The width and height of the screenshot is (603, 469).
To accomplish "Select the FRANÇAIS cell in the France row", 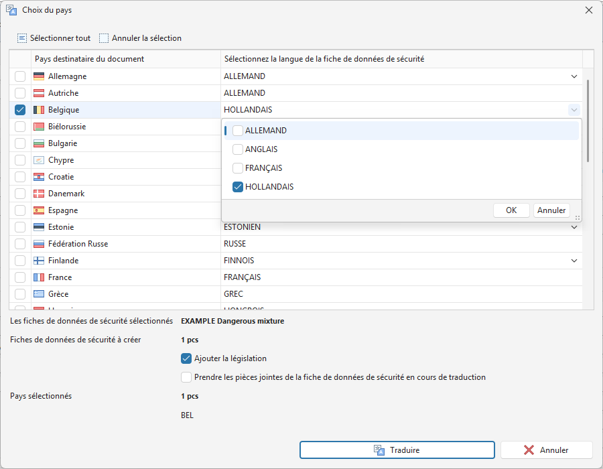I will (x=401, y=277).
